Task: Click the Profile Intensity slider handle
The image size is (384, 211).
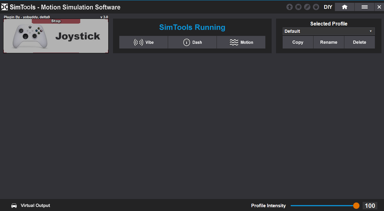Action: [x=356, y=206]
